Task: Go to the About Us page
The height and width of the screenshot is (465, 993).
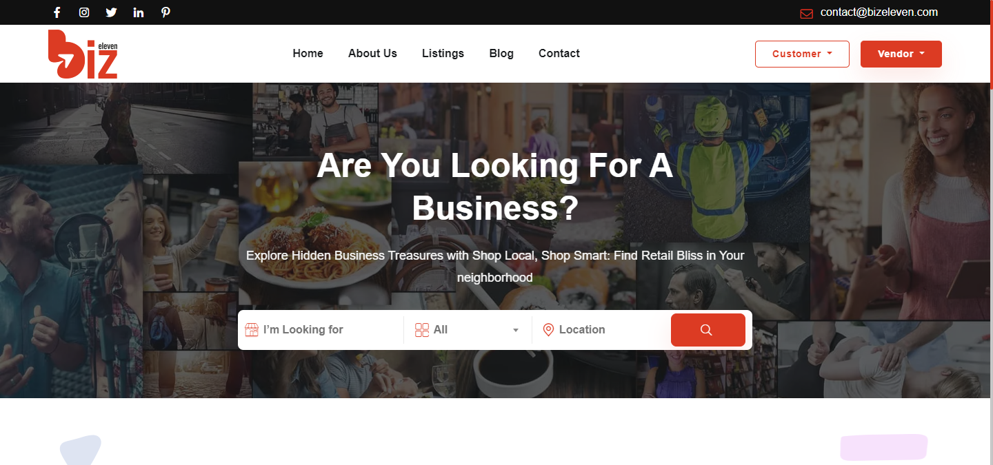Action: 372,53
